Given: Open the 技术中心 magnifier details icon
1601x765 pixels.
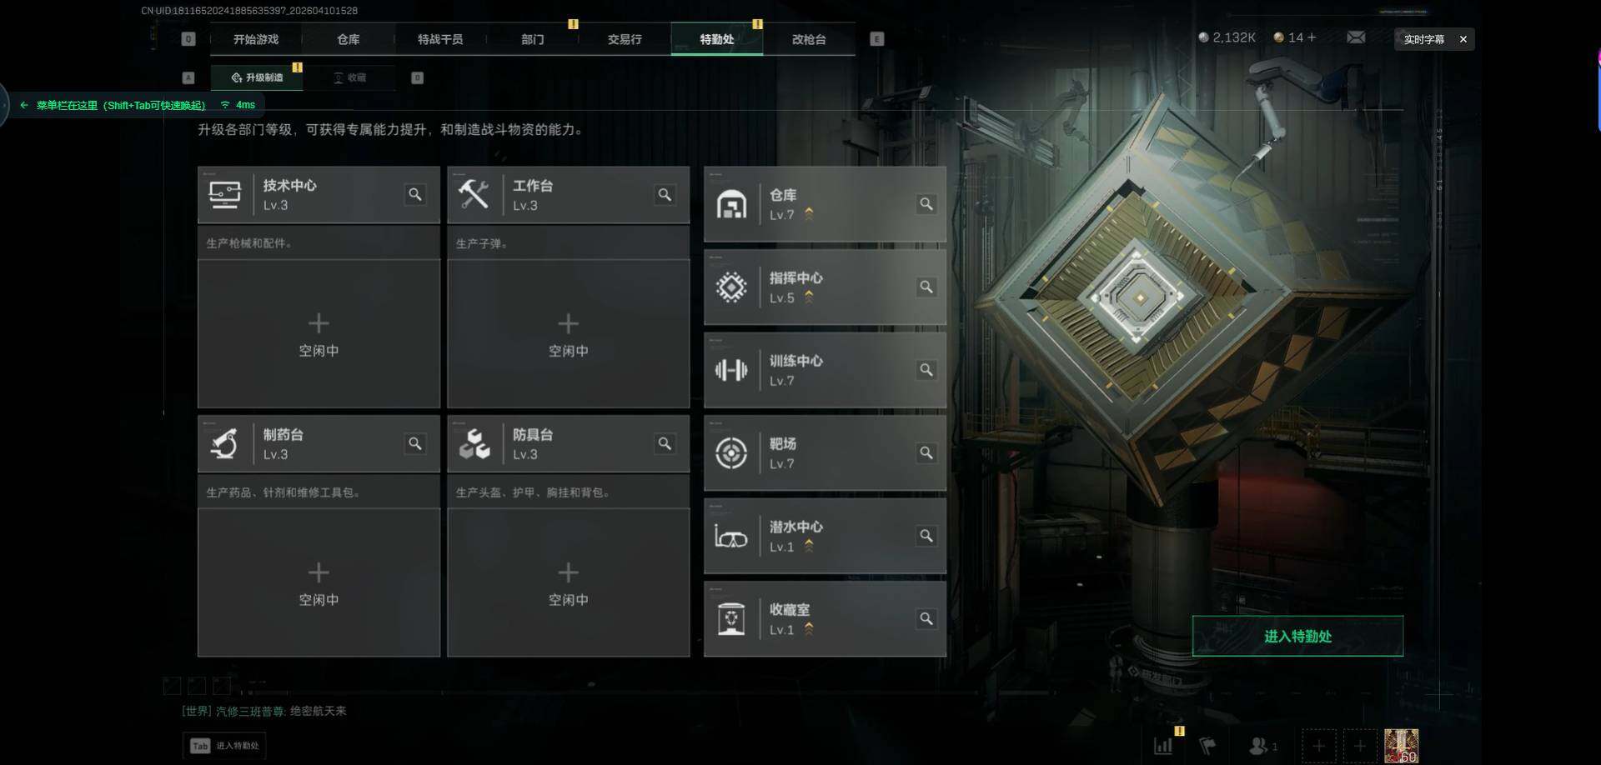Looking at the screenshot, I should [414, 194].
